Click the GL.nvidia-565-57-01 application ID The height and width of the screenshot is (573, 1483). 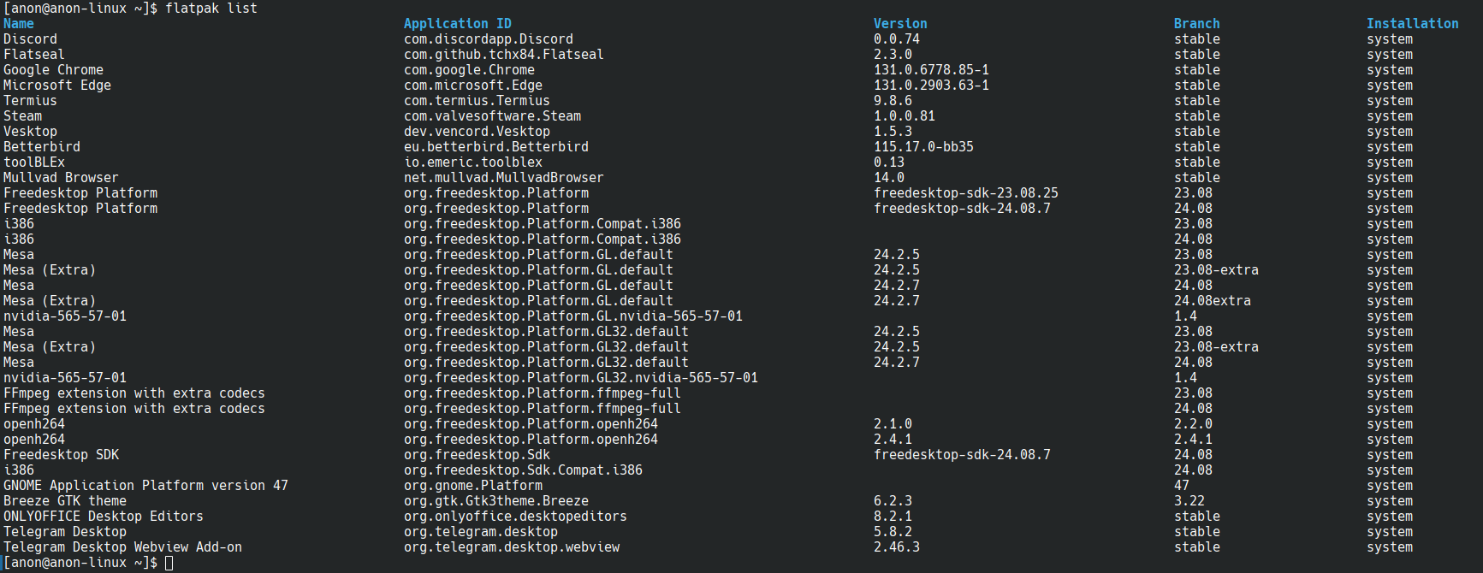pyautogui.click(x=573, y=316)
